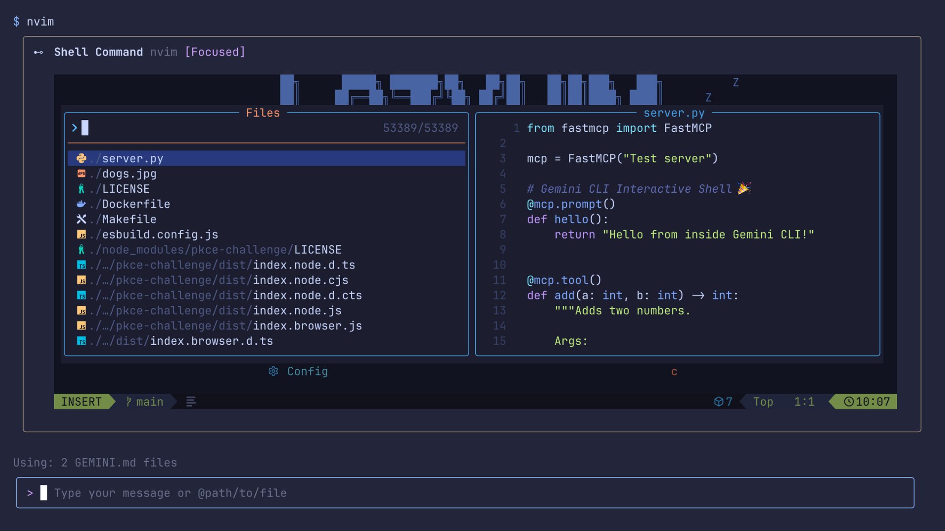Screen dimensions: 945x531
Task: Click the gear icon next to Config
Action: coord(274,372)
